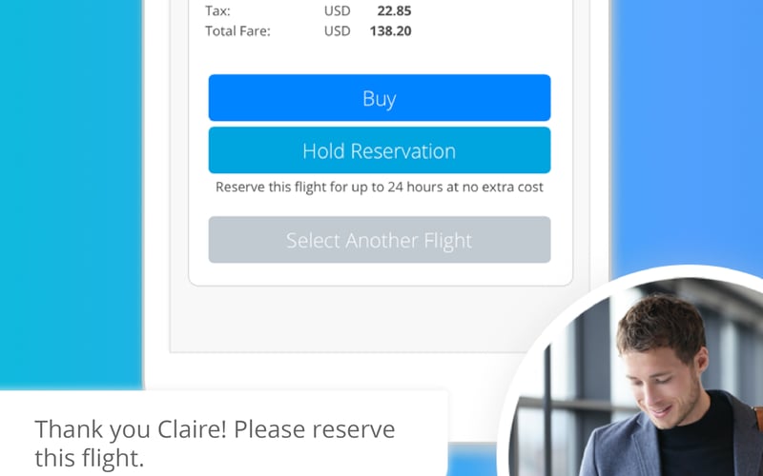Click the Thank you Claire message bubble

[224, 433]
